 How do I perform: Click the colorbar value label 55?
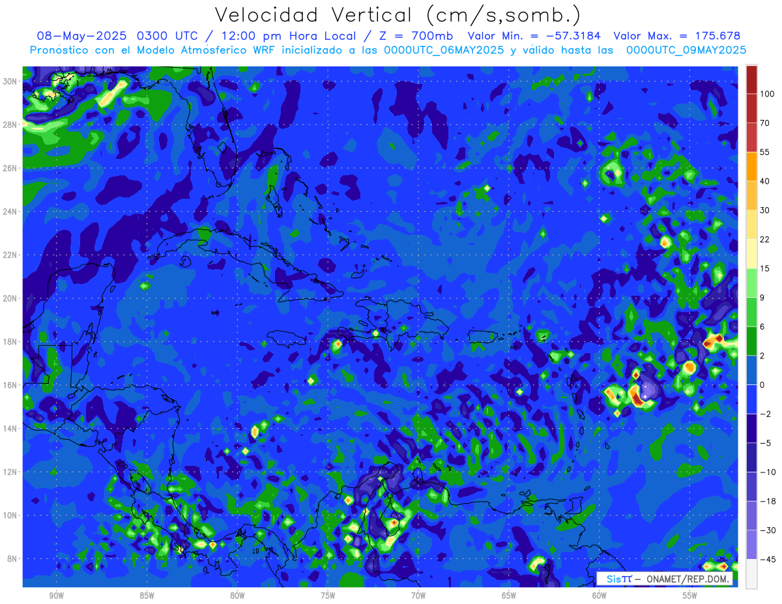765,152
